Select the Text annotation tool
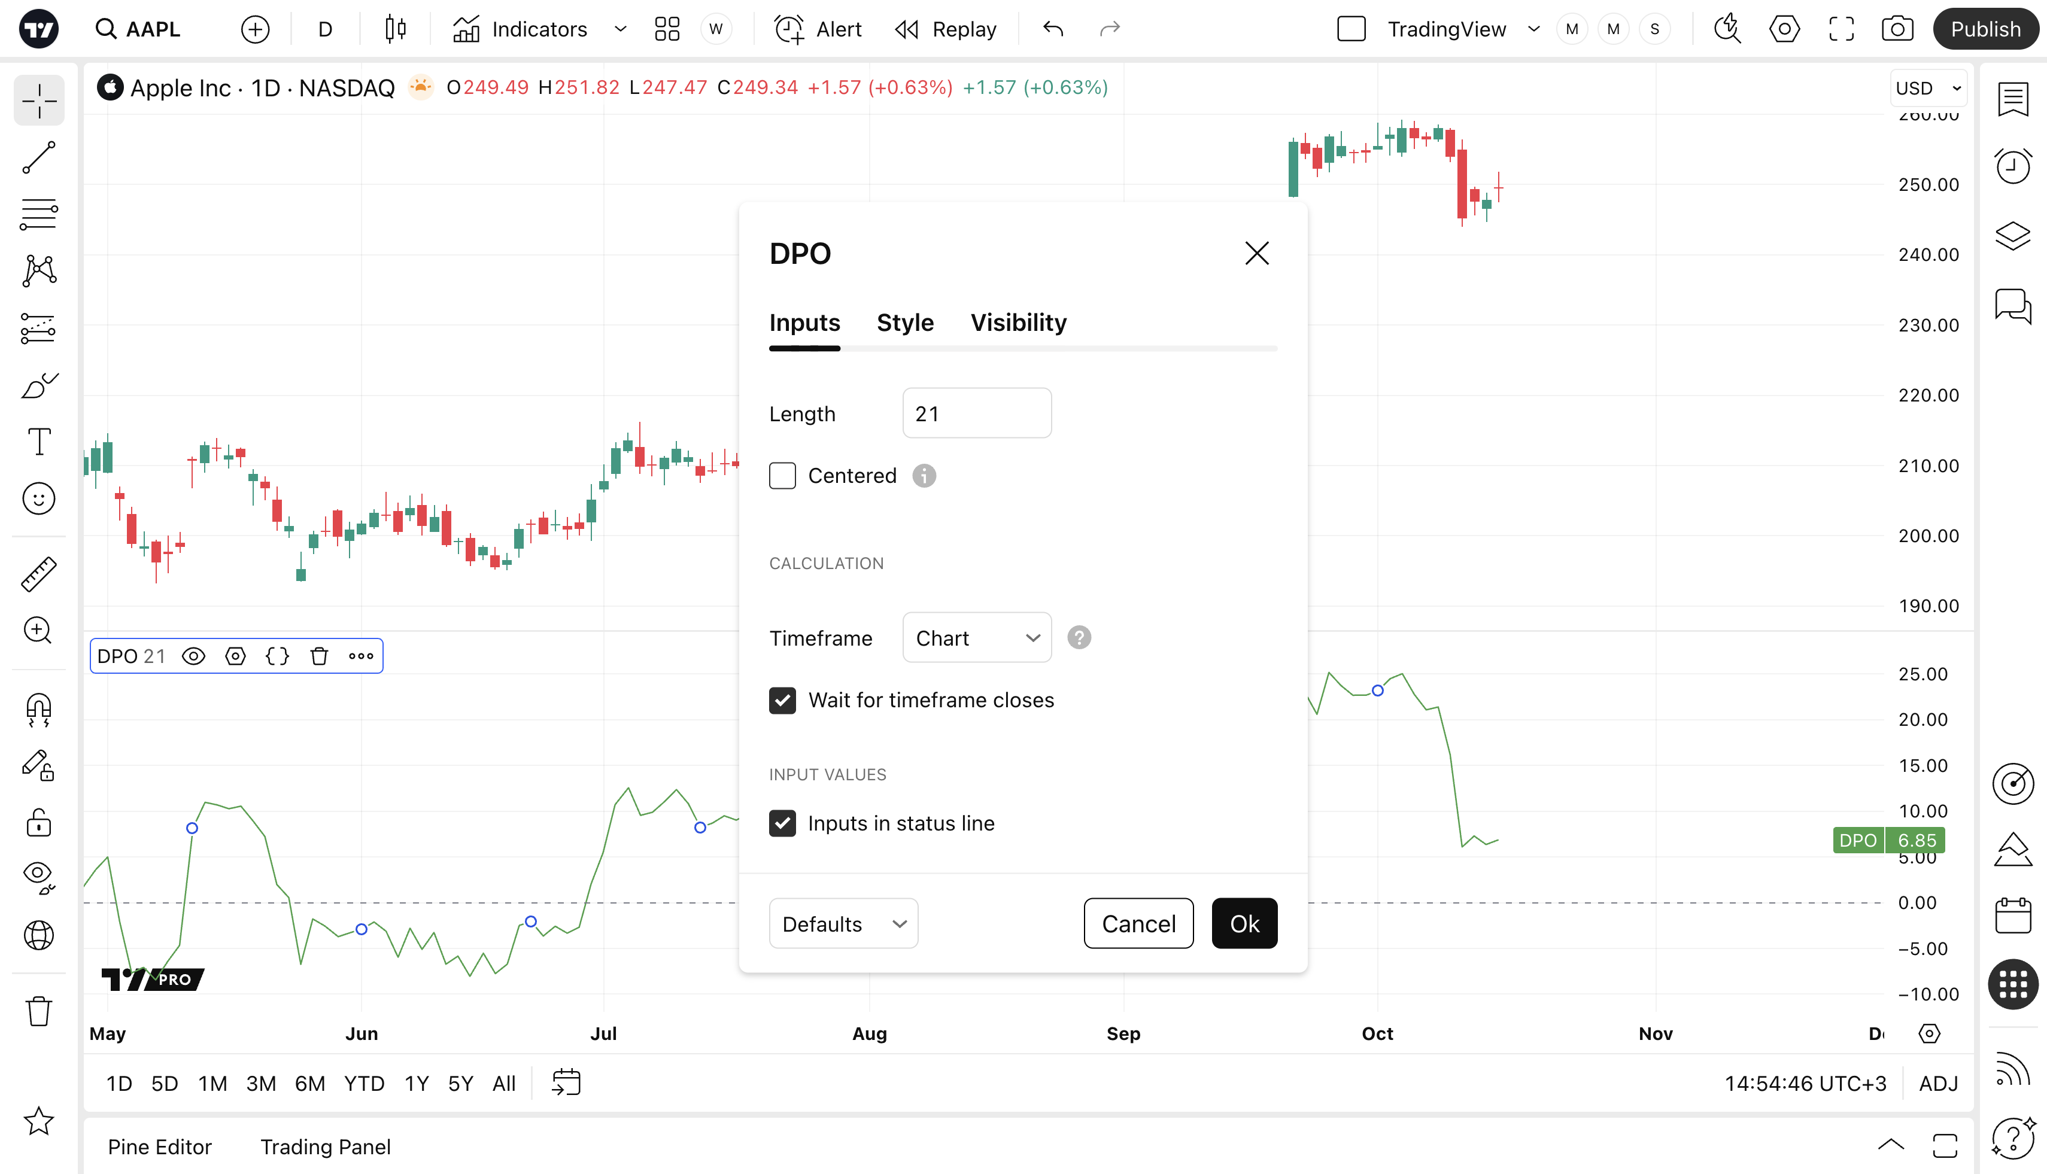This screenshot has width=2047, height=1174. [x=39, y=442]
